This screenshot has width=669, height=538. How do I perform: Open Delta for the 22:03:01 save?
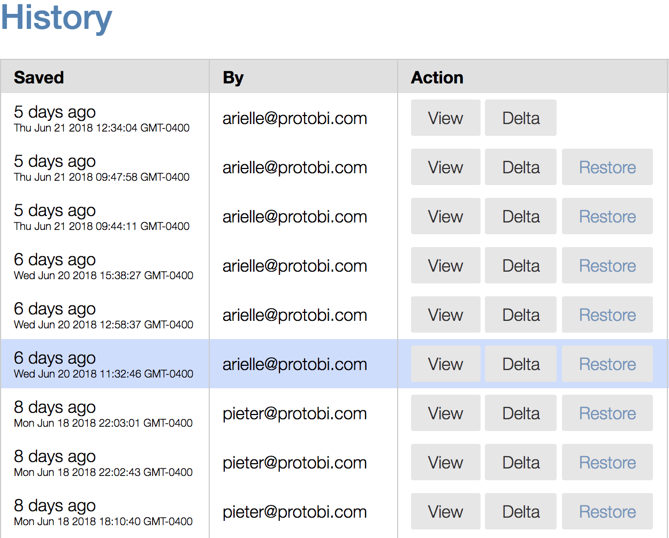521,413
